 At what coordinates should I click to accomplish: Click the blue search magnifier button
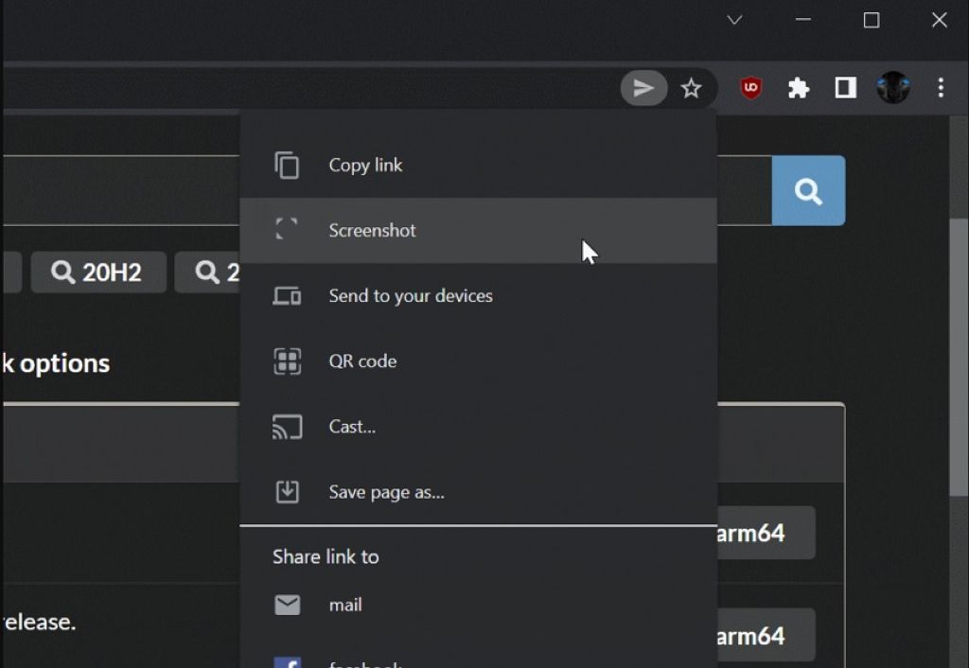click(808, 191)
